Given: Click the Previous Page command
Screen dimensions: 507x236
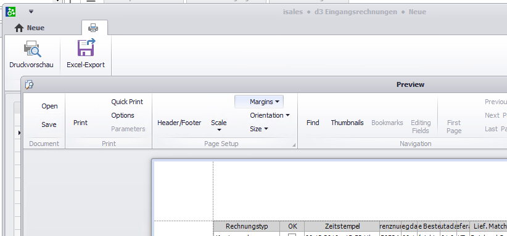Looking at the screenshot, I should tap(495, 102).
